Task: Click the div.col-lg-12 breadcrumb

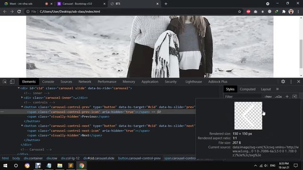Action: click(70, 158)
